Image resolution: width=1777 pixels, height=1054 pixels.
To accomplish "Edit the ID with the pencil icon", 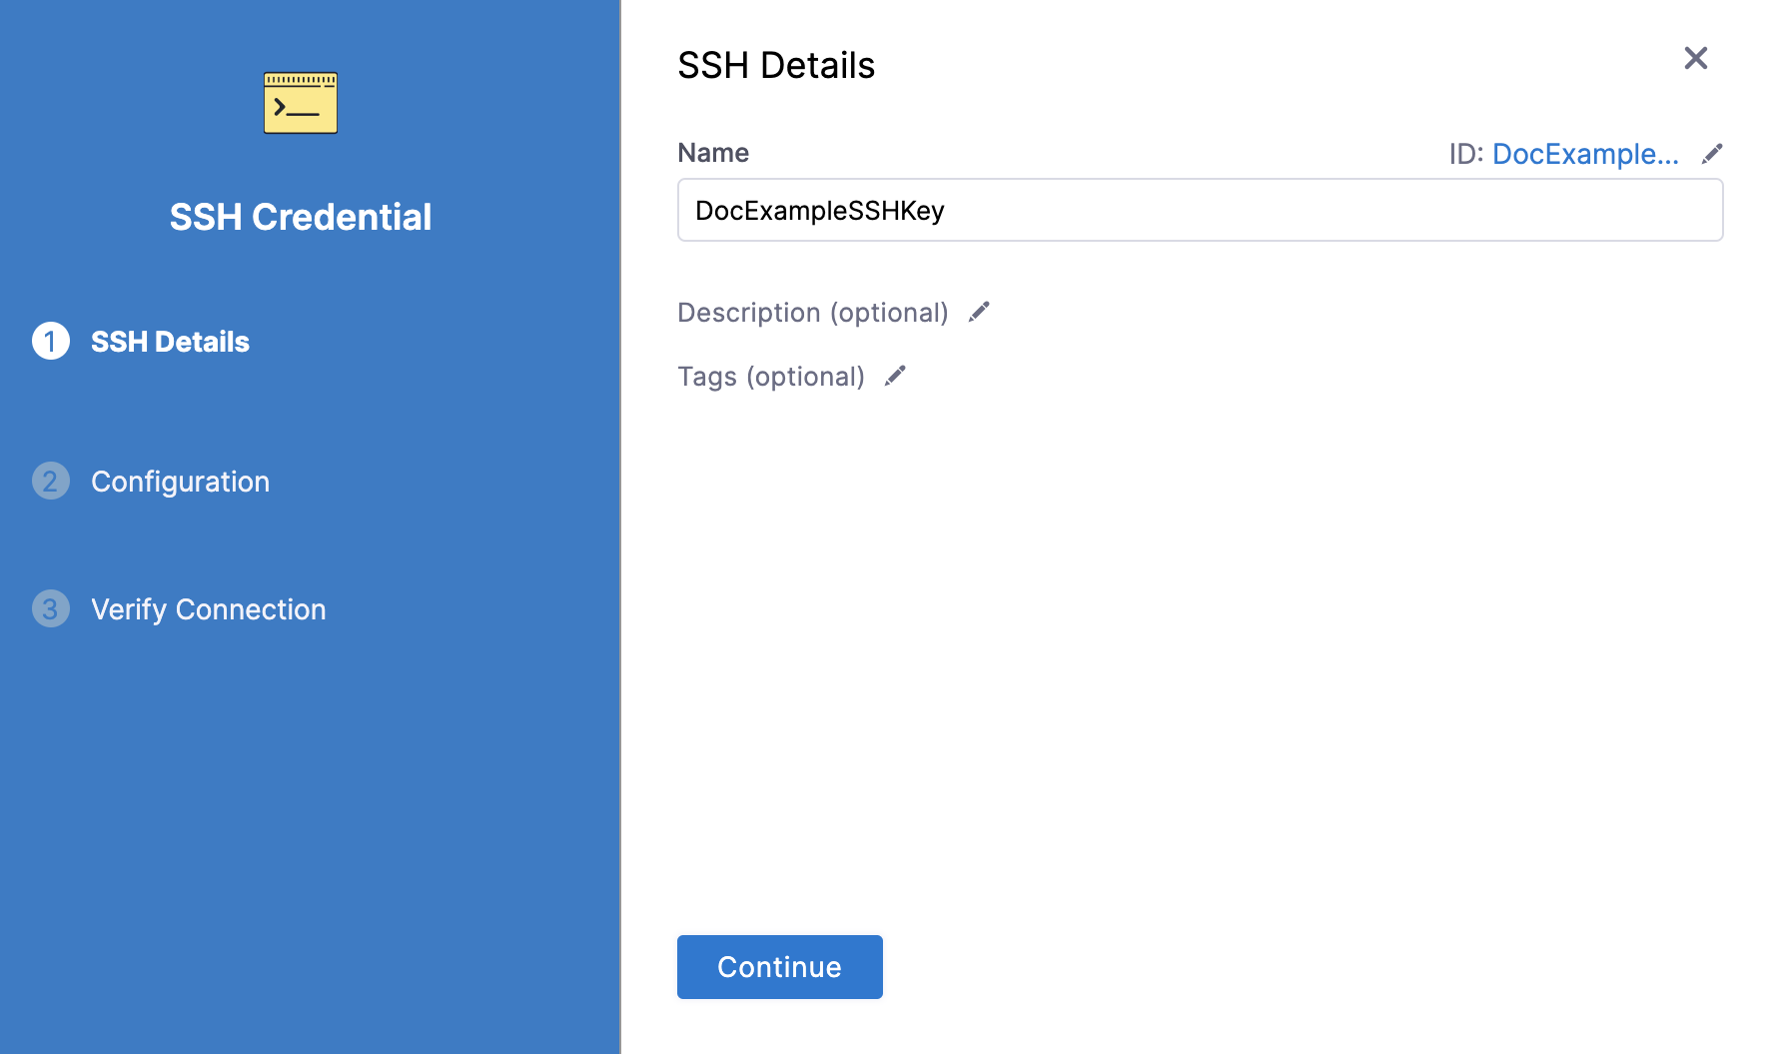I will (1712, 153).
